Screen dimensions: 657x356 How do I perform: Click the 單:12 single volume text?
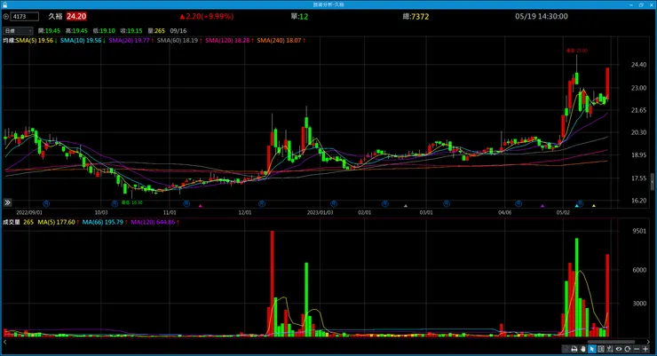point(299,17)
